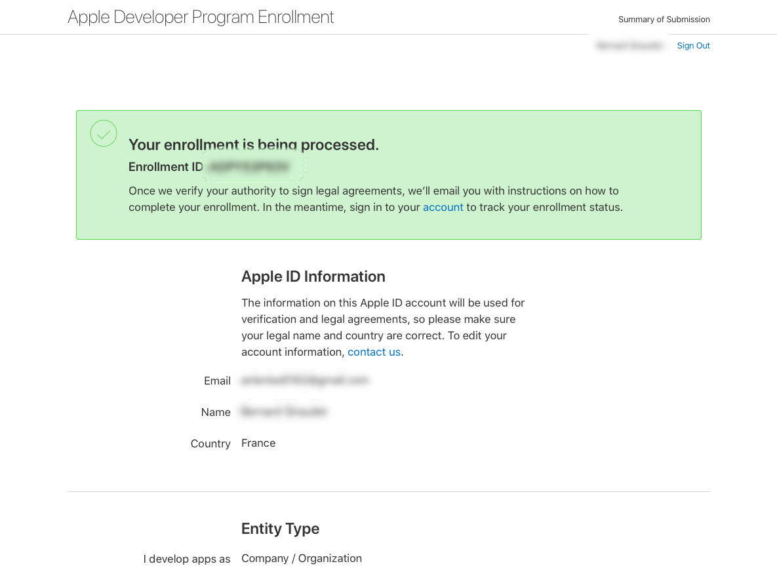Click the 'I develop apps as' label

tap(187, 559)
